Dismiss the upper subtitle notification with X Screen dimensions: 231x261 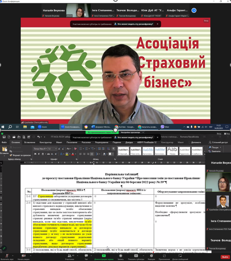[157, 24]
